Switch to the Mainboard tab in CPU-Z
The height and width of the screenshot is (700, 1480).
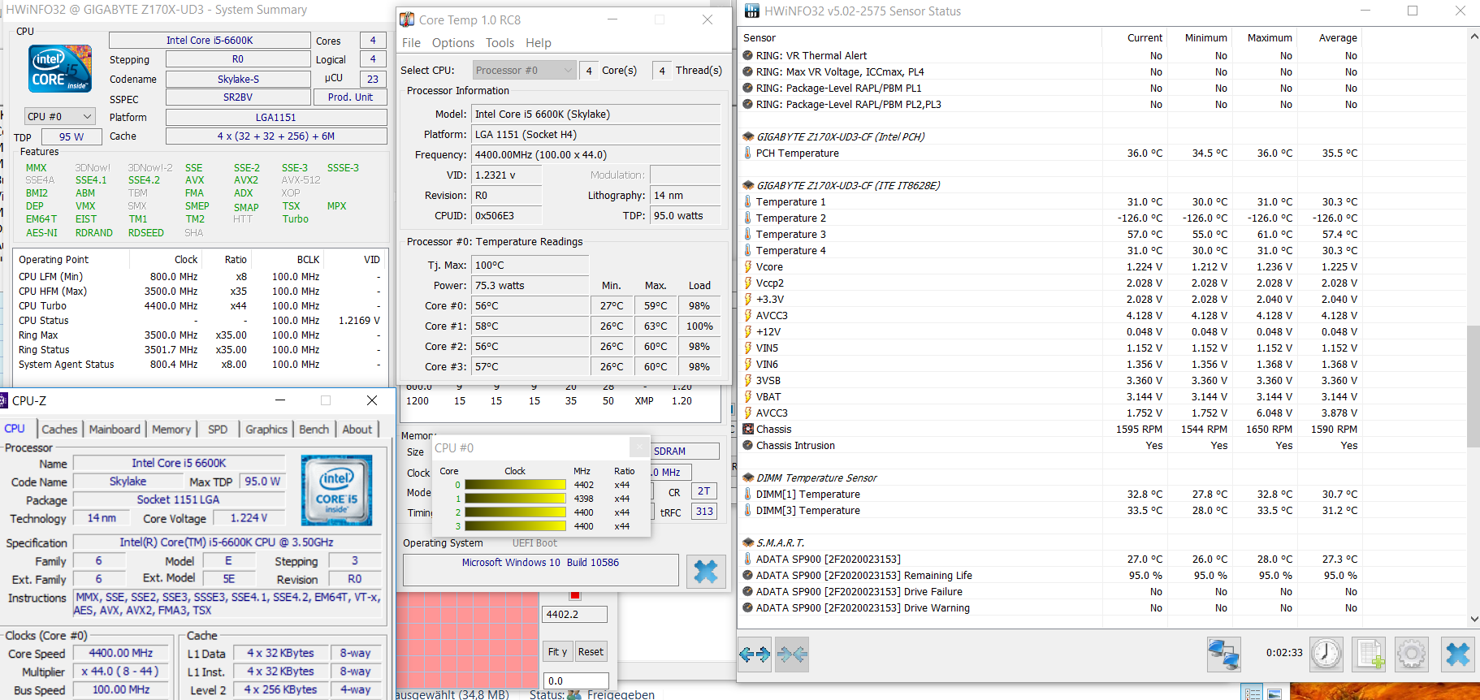(115, 429)
